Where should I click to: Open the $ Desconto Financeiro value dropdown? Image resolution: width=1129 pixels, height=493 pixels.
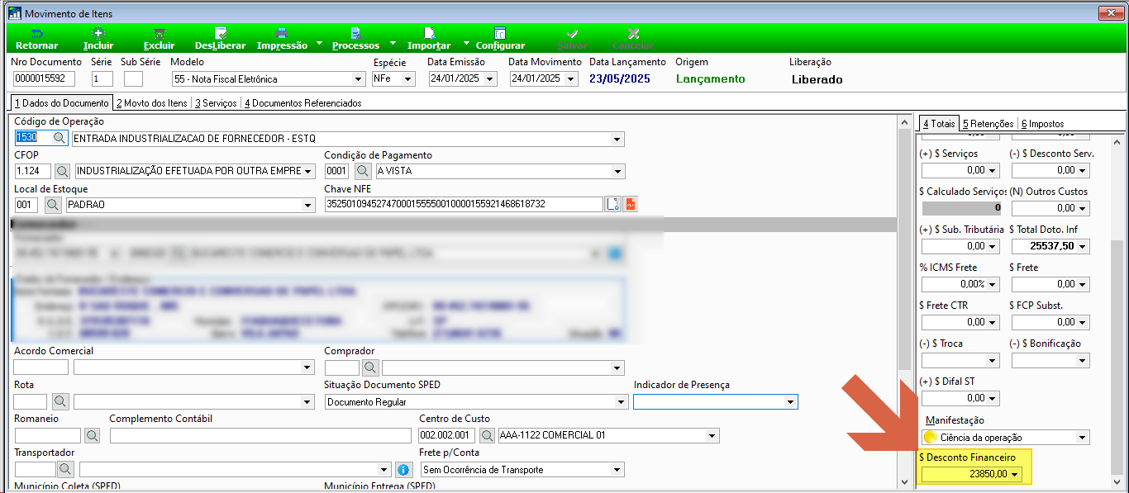coord(1015,474)
